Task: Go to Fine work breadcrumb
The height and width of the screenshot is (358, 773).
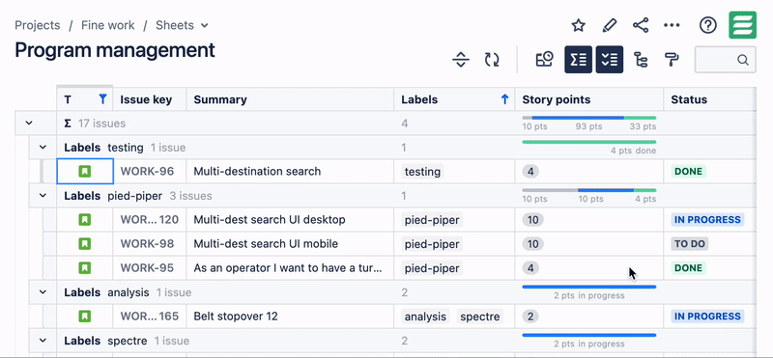Action: click(x=107, y=25)
